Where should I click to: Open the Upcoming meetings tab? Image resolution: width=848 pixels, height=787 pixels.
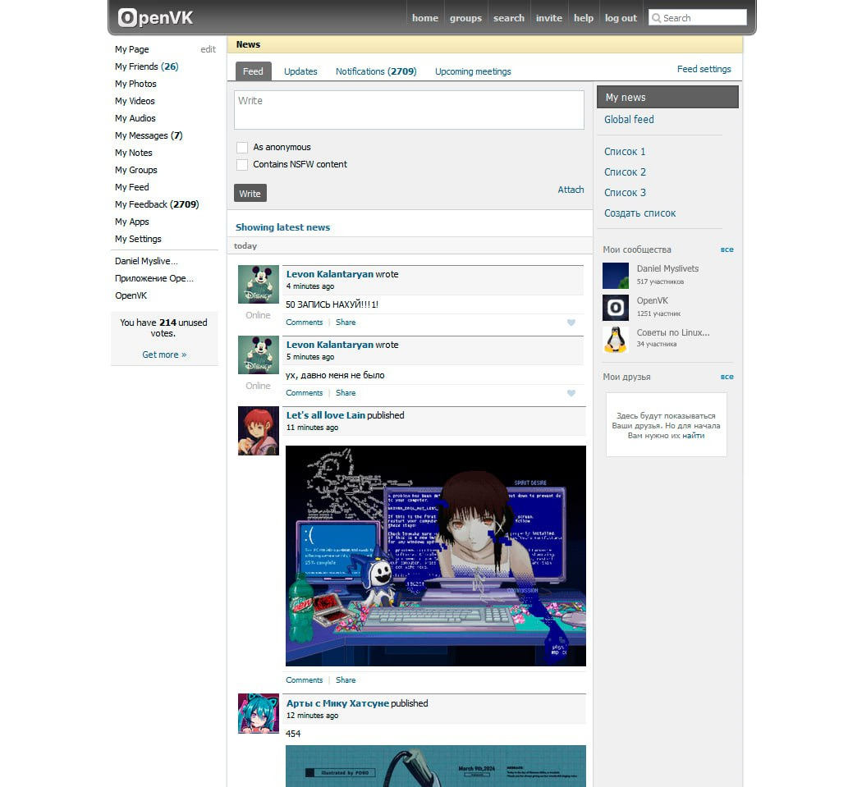click(x=473, y=71)
